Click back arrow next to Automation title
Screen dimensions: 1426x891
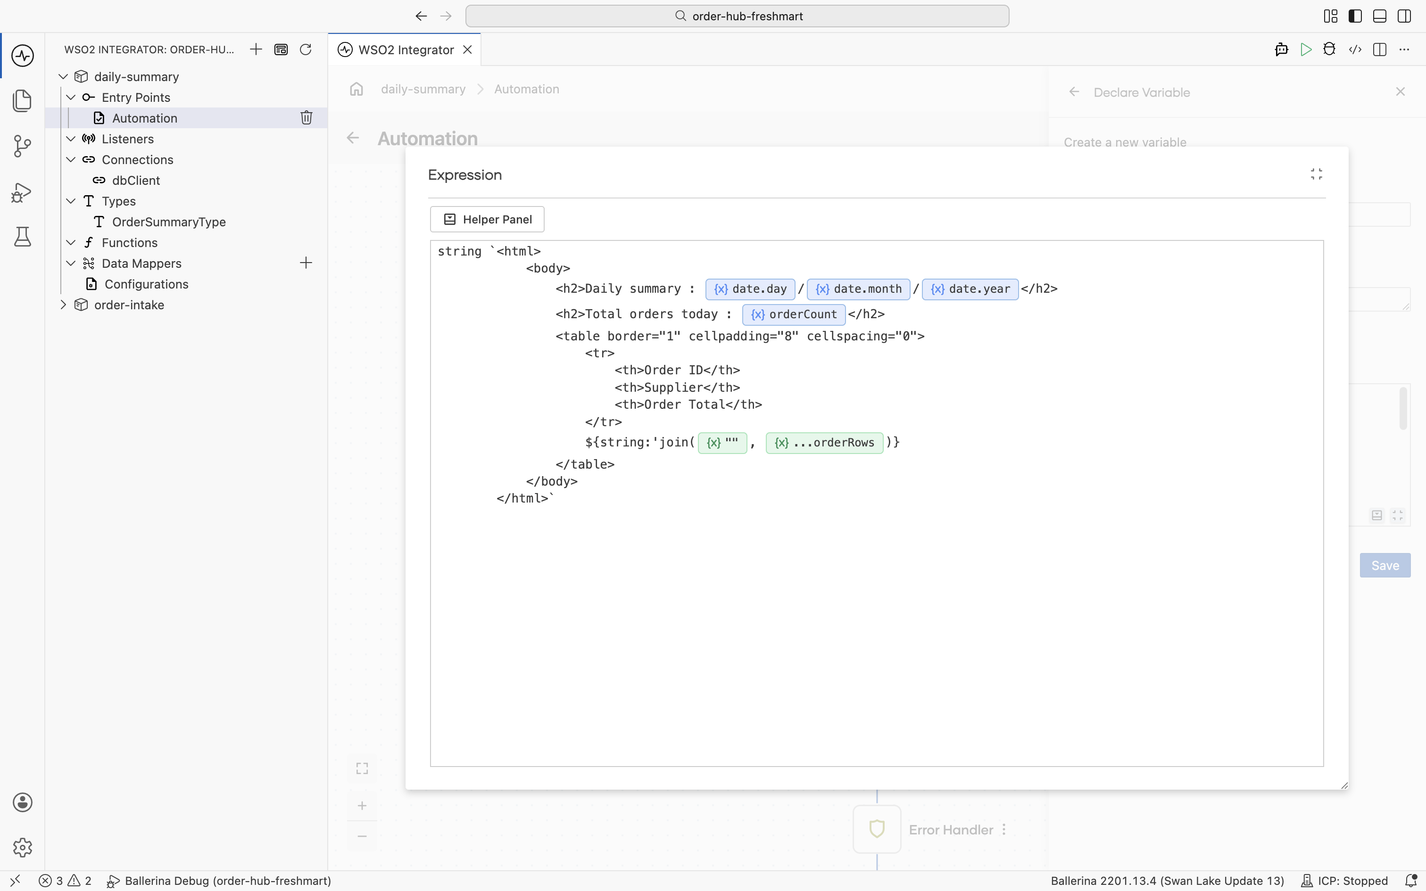pyautogui.click(x=353, y=138)
